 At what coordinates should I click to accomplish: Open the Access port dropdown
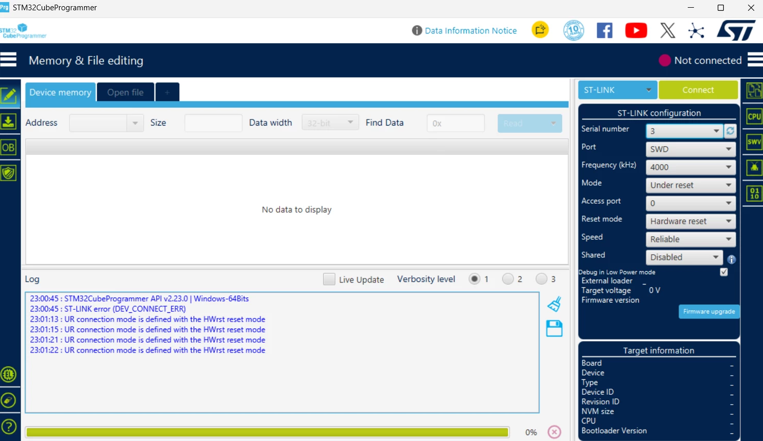690,203
